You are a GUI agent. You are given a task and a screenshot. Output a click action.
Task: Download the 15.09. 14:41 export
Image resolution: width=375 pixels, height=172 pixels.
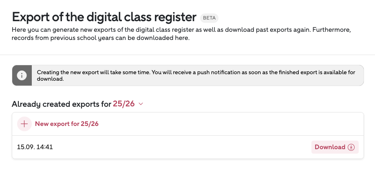click(x=335, y=147)
